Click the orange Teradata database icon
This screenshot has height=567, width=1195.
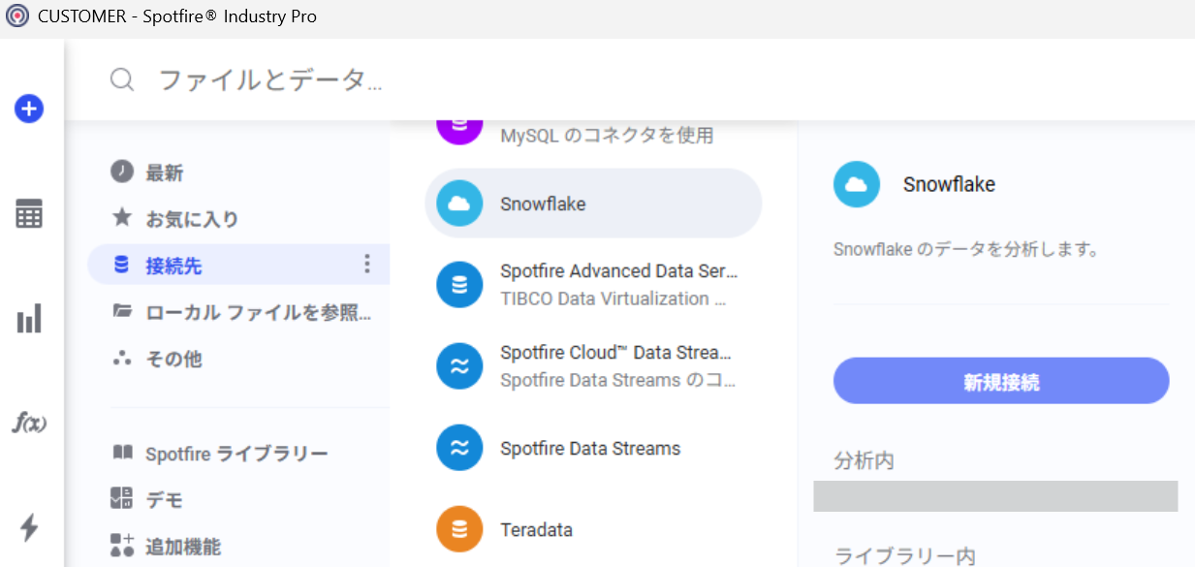pyautogui.click(x=459, y=529)
